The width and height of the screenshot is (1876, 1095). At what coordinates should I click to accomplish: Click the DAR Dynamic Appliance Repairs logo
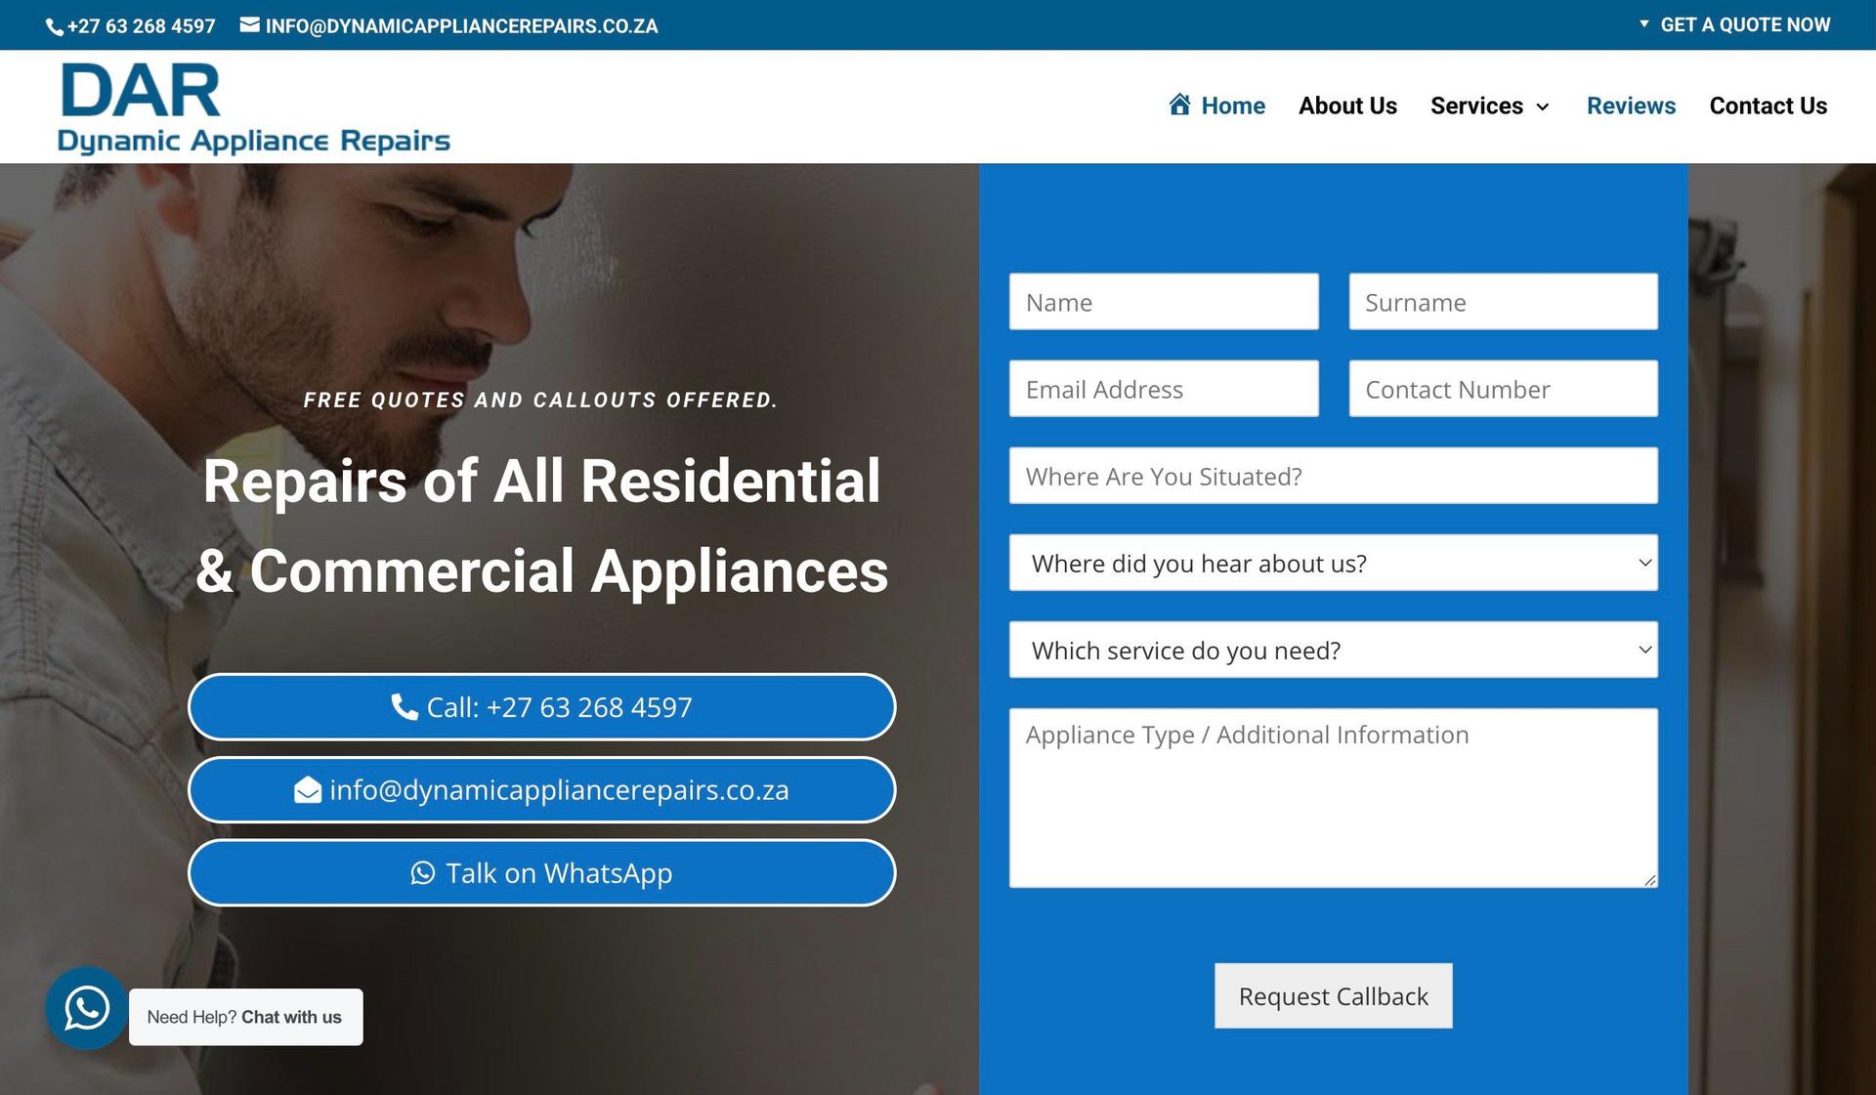[x=254, y=107]
